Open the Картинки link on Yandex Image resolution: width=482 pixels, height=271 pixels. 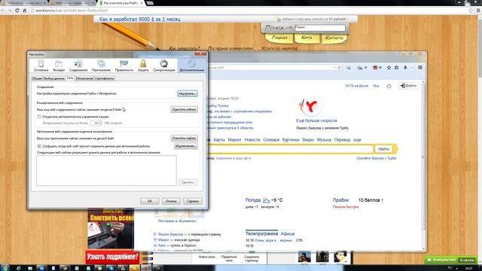coord(291,140)
